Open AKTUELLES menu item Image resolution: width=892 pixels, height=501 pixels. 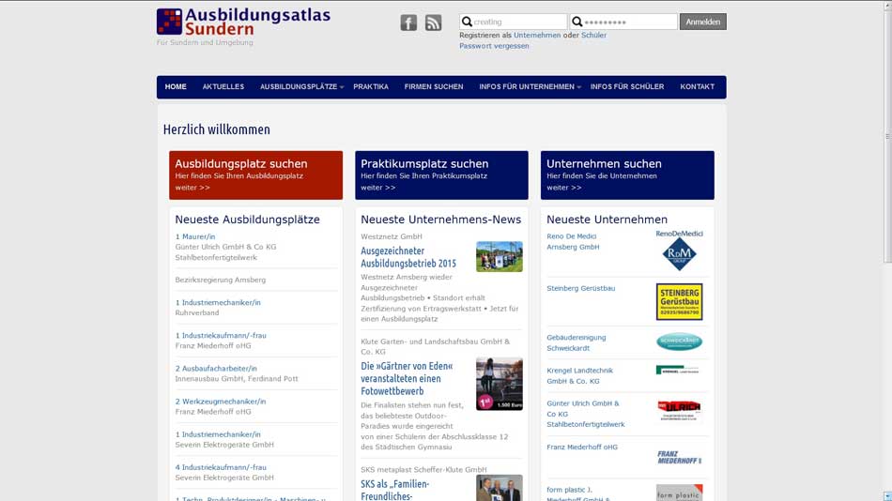223,87
